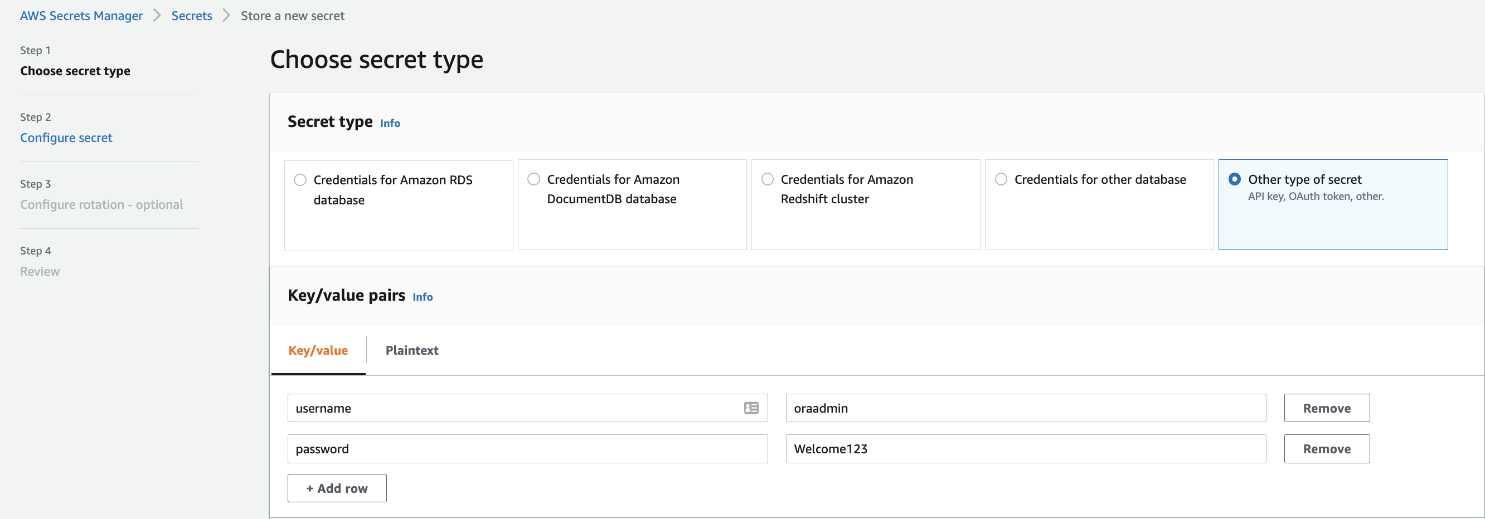The image size is (1485, 519).
Task: Jump to Configure secret step
Action: tap(66, 138)
